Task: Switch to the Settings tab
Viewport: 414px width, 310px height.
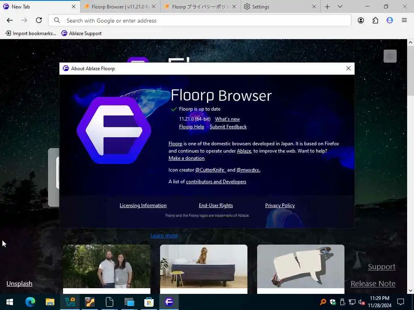Action: point(281,6)
